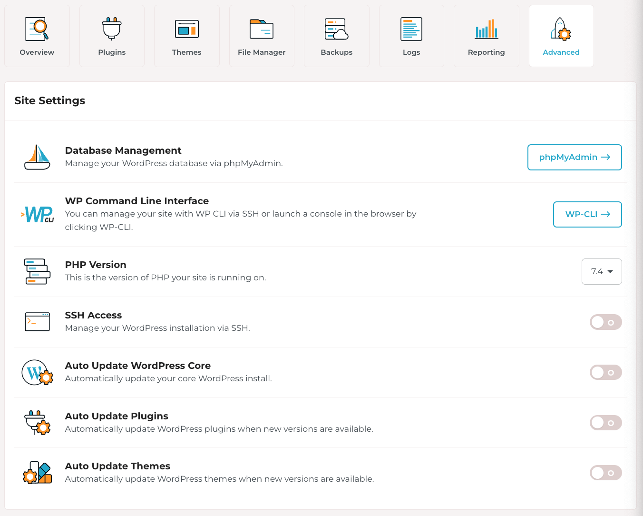Screen dimensions: 643x516
Task: Click 'Automatically update your core WordPress install' text
Action: pos(168,378)
